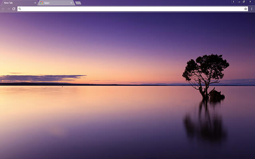This screenshot has height=159, width=255.
Task: Go forward using the forward arrow
Action: click(9, 9)
